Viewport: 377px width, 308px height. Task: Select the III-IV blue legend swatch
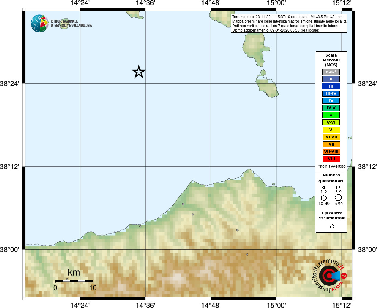pyautogui.click(x=331, y=94)
